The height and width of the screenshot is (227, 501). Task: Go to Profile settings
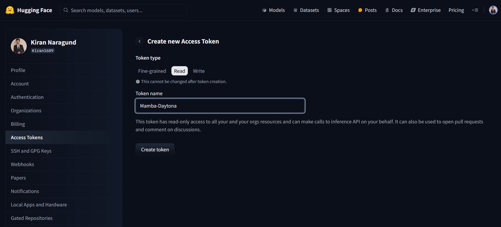tap(64, 70)
